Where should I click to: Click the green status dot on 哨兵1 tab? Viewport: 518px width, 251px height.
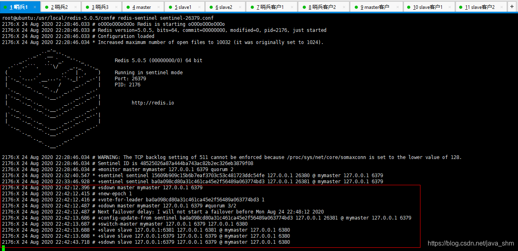6,7
